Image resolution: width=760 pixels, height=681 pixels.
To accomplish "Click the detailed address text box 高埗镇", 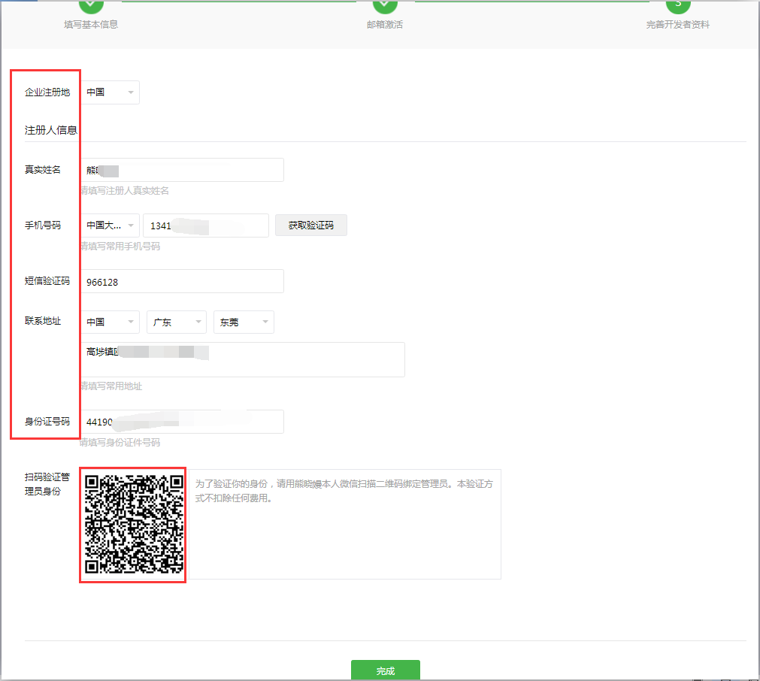I will coord(242,359).
